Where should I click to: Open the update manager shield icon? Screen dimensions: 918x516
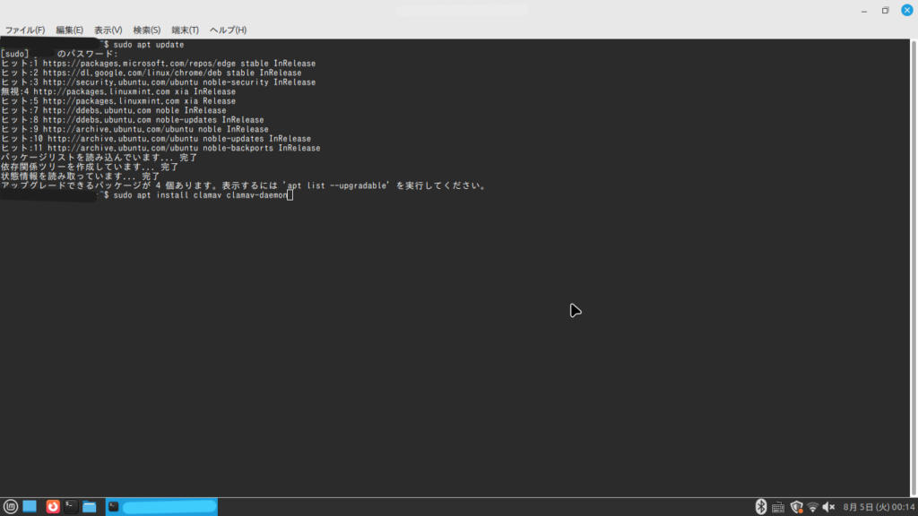pos(795,507)
